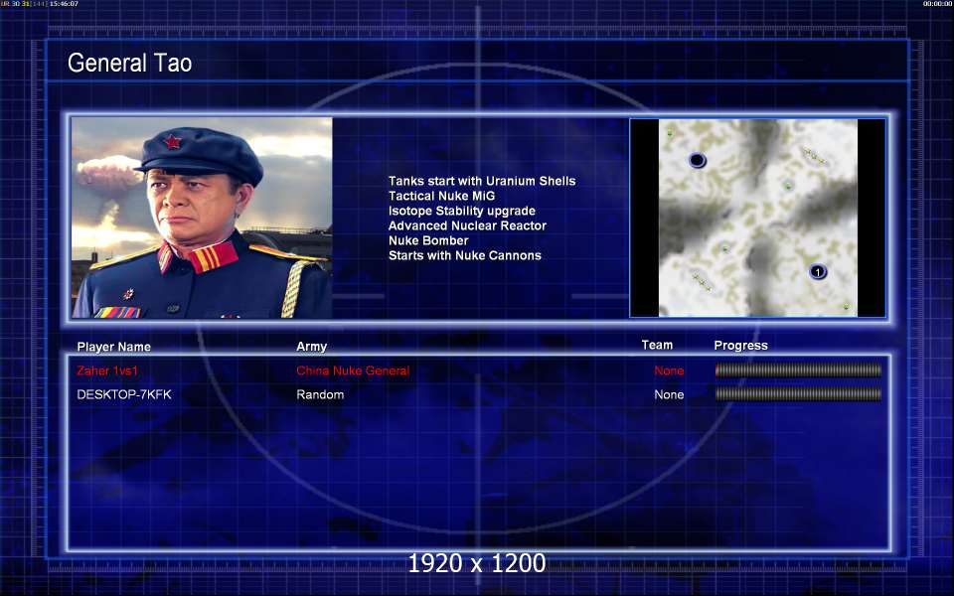
Task: Click the China Nuke General army entry
Action: [353, 371]
